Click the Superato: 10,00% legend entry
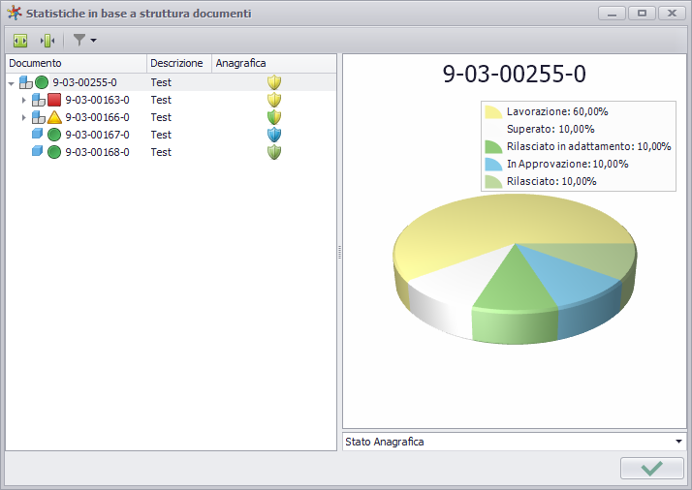Screen dimensions: 692x490 [x=550, y=129]
